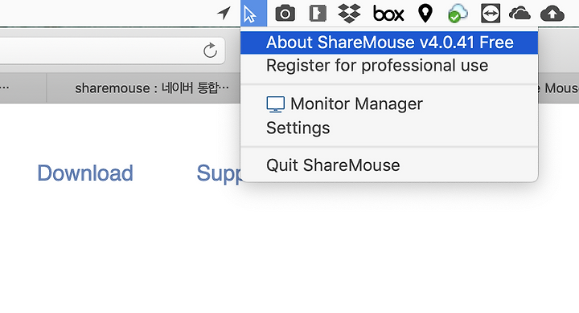Switch to the tab ending with Mouse
579x313 pixels.
(x=558, y=87)
